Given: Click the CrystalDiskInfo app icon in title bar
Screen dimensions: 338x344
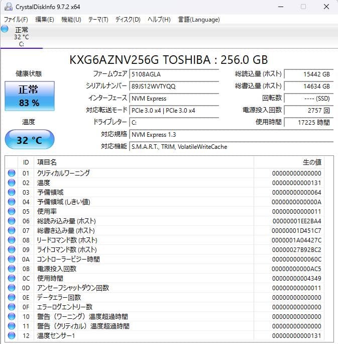Looking at the screenshot, I should coord(9,7).
